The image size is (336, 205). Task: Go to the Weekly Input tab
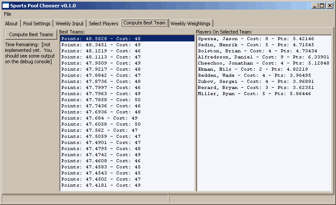(69, 24)
